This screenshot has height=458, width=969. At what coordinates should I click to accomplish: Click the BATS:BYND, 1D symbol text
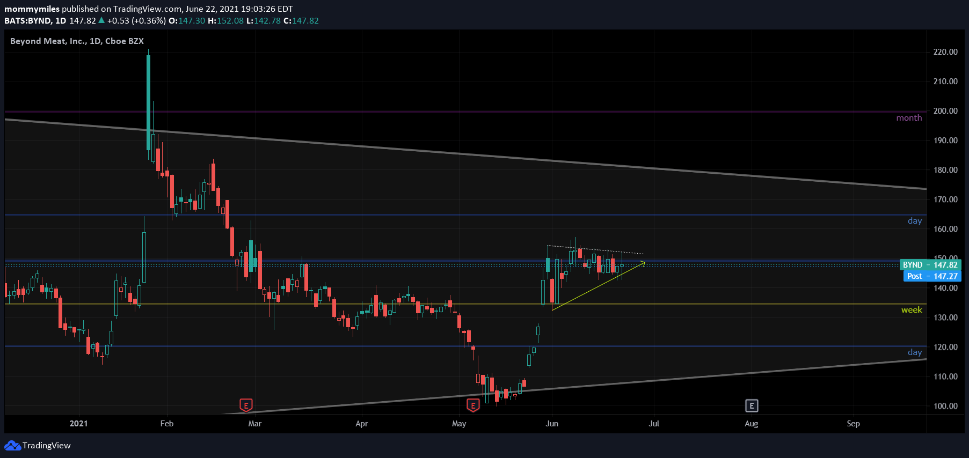[x=35, y=21]
